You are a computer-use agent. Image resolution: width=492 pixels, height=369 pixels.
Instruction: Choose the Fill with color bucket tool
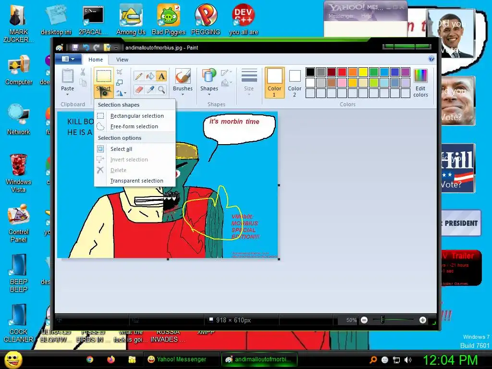[x=150, y=76]
